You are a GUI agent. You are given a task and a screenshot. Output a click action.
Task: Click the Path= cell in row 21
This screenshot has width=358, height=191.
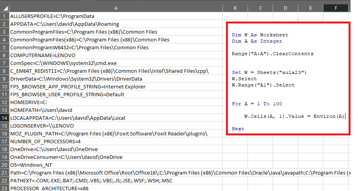click(x=116, y=173)
